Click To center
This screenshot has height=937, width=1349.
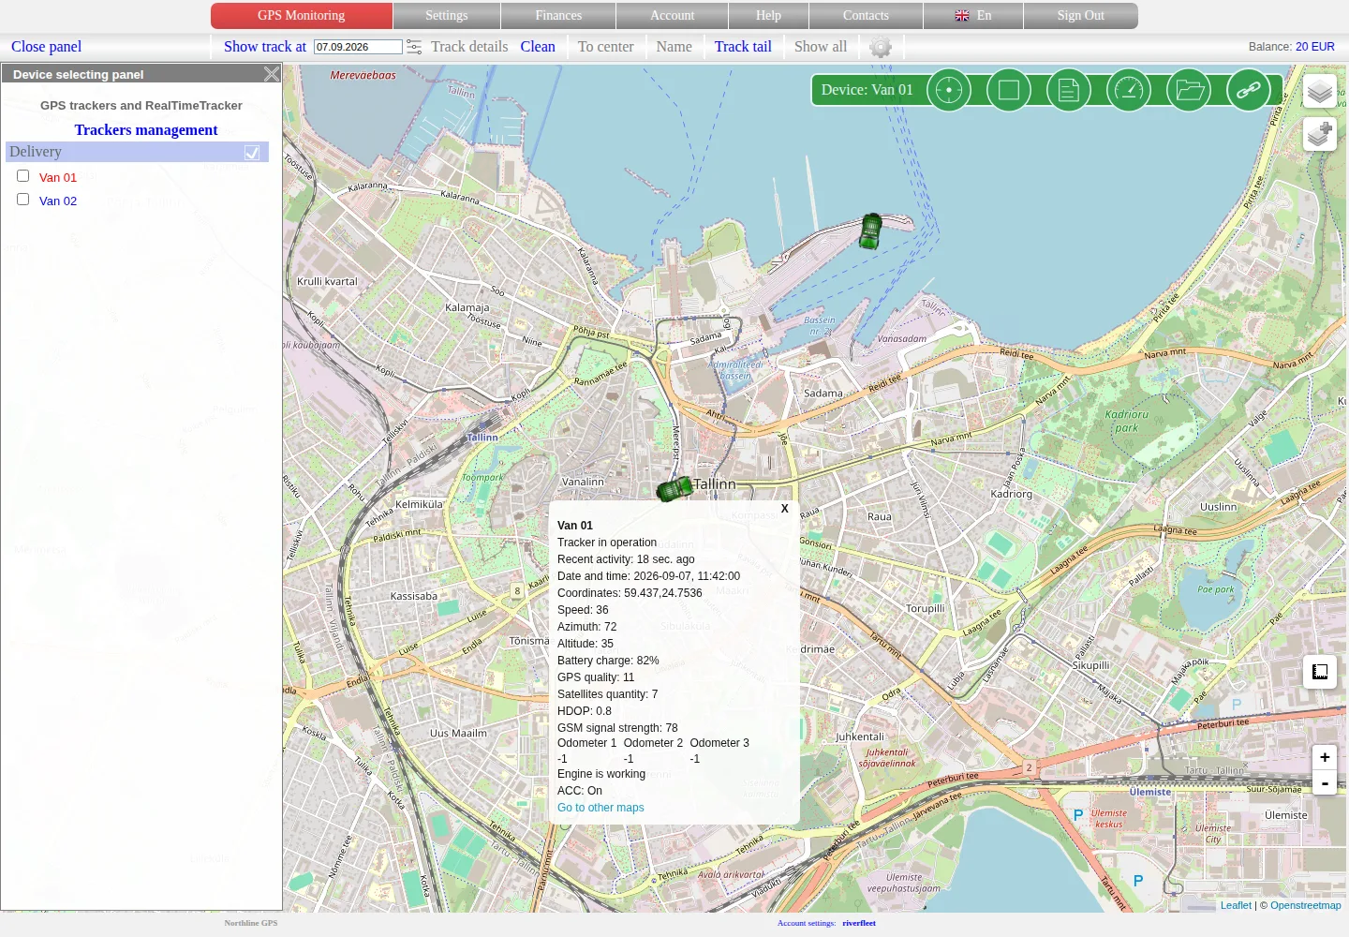pyautogui.click(x=606, y=47)
